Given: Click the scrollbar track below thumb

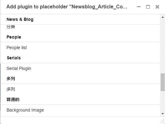Looking at the screenshot, I should pyautogui.click(x=163, y=102).
